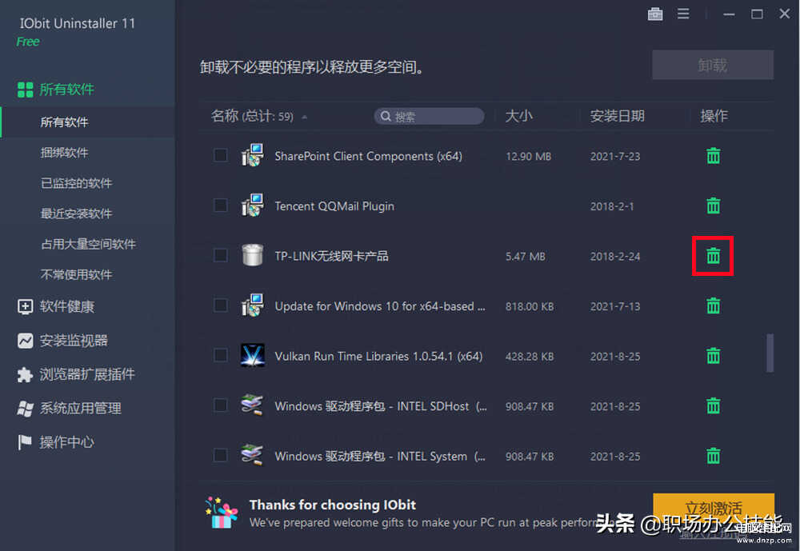The height and width of the screenshot is (551, 800).
Task: Select the Tencent QQMail Plugin name
Action: click(x=334, y=206)
